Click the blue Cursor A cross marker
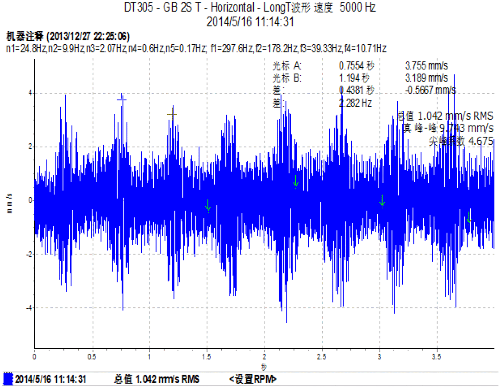 pos(122,99)
